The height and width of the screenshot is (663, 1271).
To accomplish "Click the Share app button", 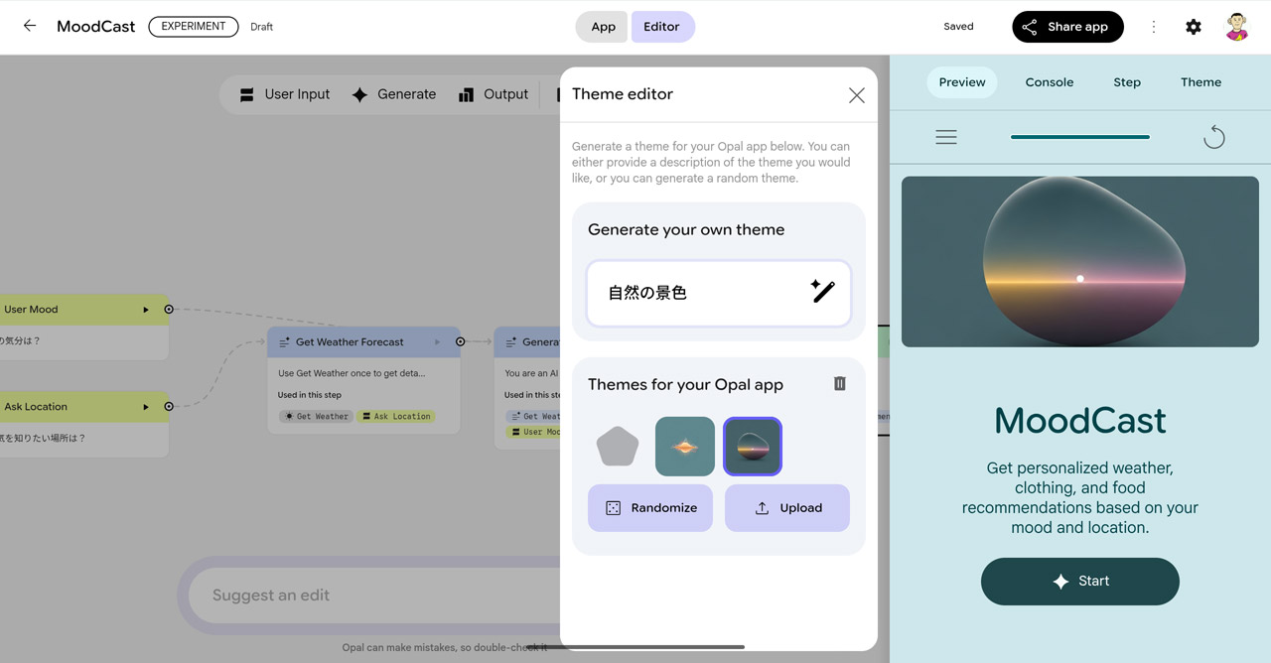I will [x=1067, y=27].
